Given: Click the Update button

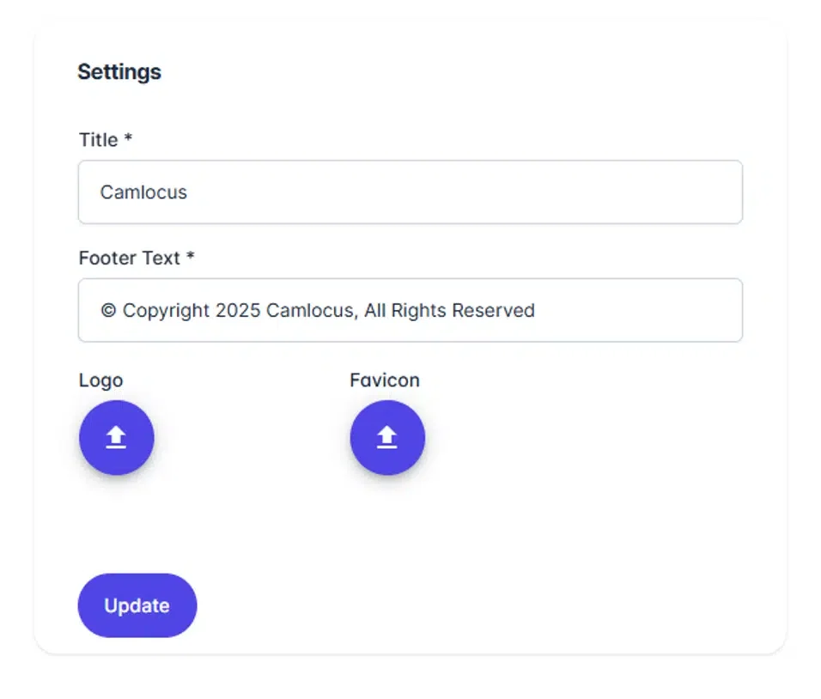Looking at the screenshot, I should pyautogui.click(x=137, y=605).
